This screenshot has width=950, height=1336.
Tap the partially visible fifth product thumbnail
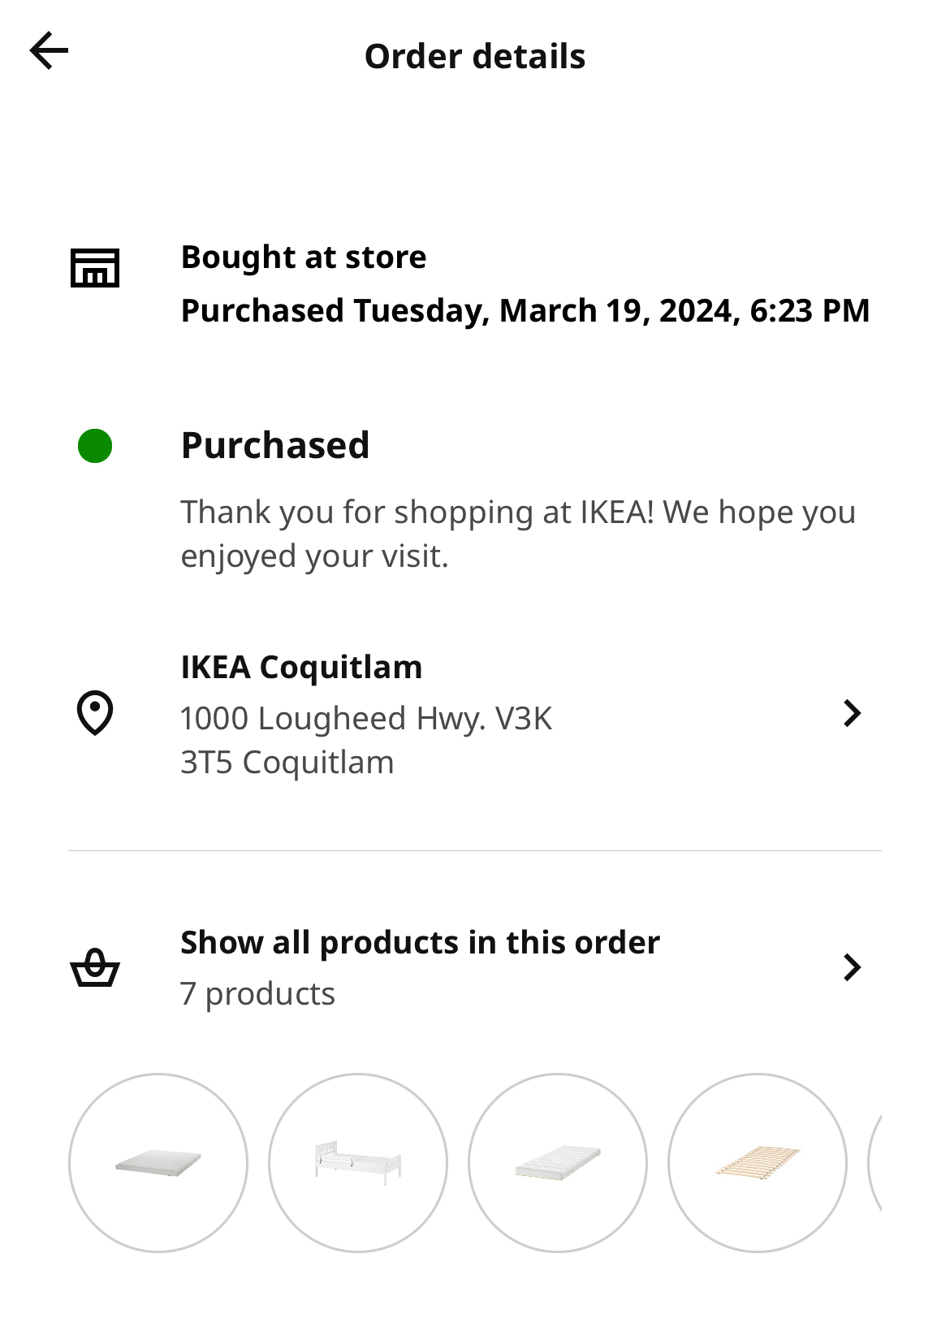pos(875,1163)
